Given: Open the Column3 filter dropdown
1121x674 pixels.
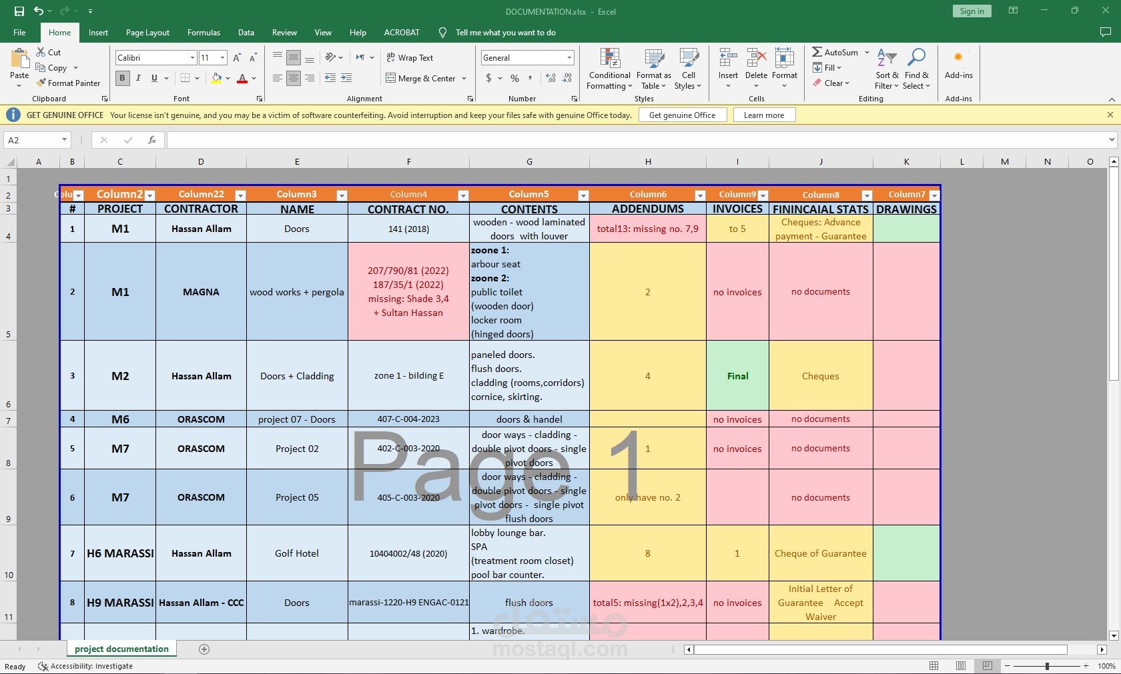Looking at the screenshot, I should pos(342,195).
